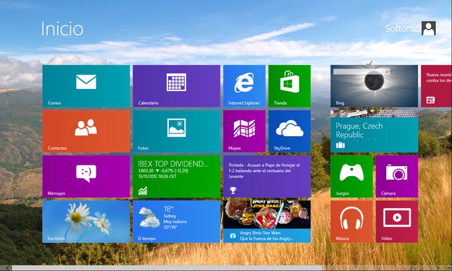Viewport: 452px width, 271px height.
Task: Open the red news tile 'Nueva reunión'
Action: tap(437, 86)
